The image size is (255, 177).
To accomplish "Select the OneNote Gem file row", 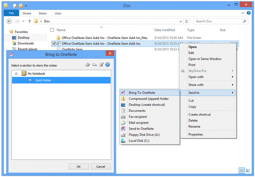I will coord(72,49).
